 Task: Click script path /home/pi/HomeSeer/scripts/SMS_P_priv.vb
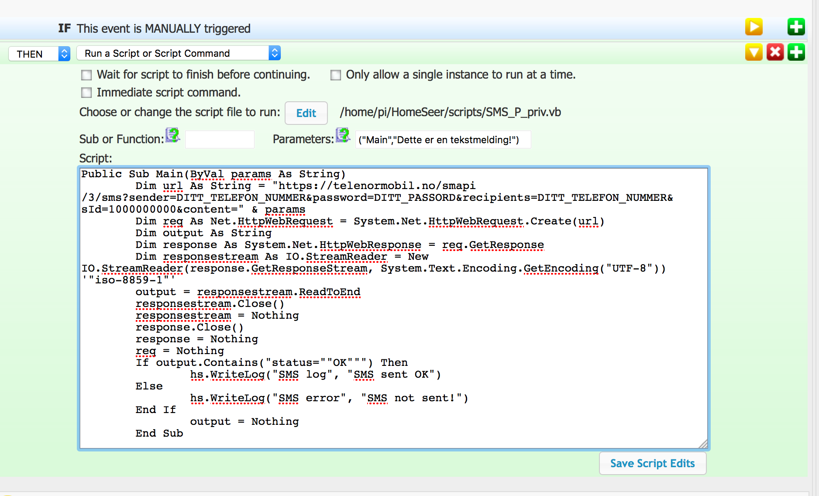(x=450, y=112)
